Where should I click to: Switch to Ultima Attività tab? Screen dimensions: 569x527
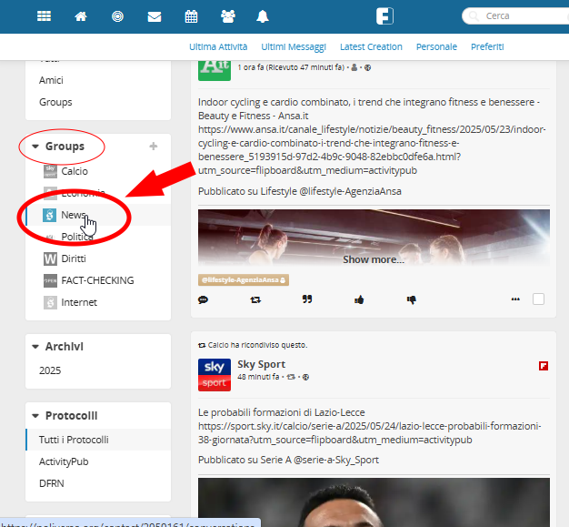click(x=218, y=47)
